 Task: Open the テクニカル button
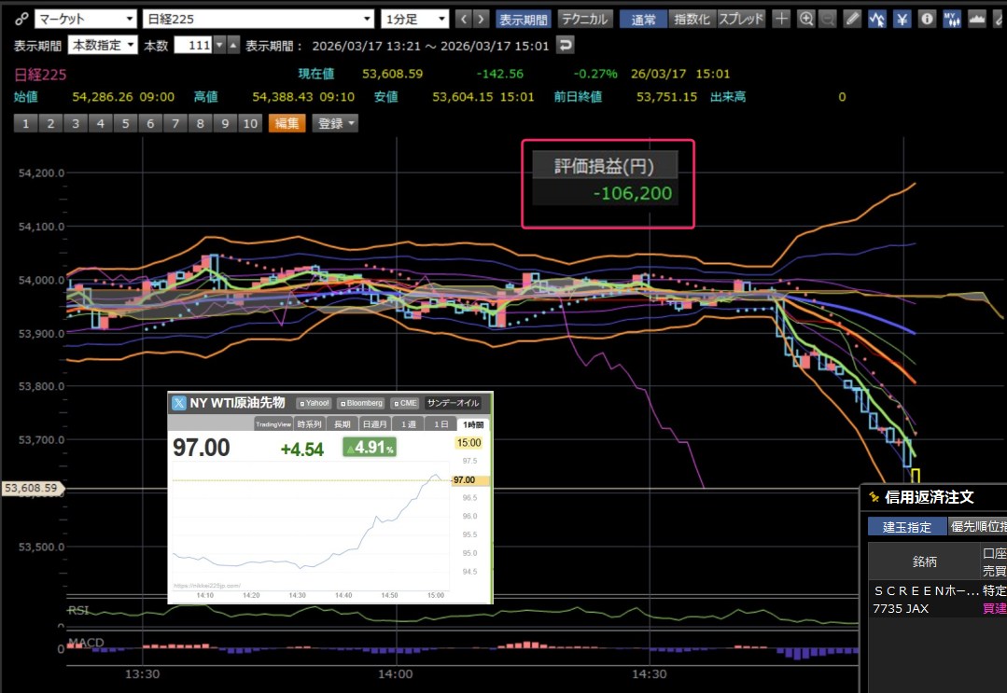click(x=585, y=19)
